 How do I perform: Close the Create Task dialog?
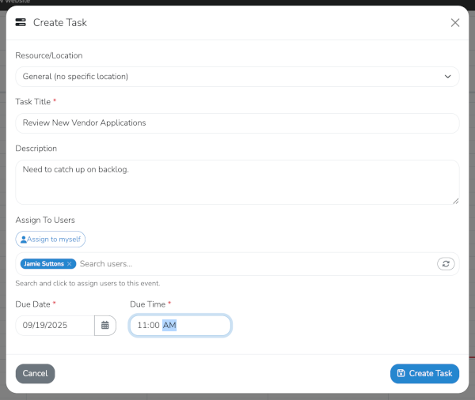(x=455, y=23)
